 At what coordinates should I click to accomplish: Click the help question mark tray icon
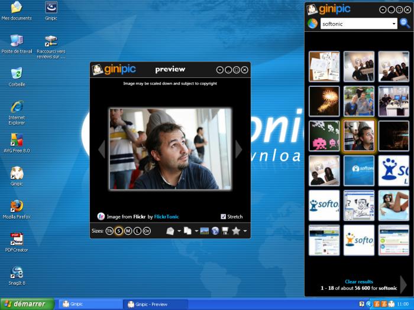362,304
